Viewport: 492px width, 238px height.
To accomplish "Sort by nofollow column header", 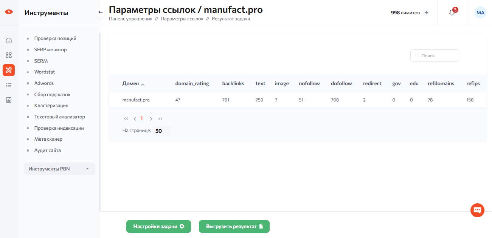I will coord(309,83).
